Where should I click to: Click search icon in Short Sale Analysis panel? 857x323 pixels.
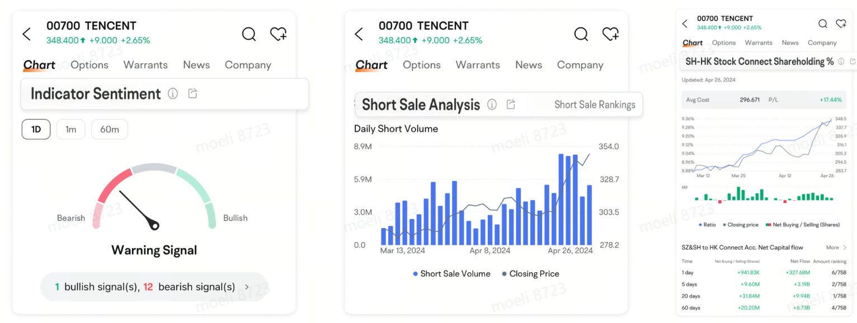pos(581,34)
